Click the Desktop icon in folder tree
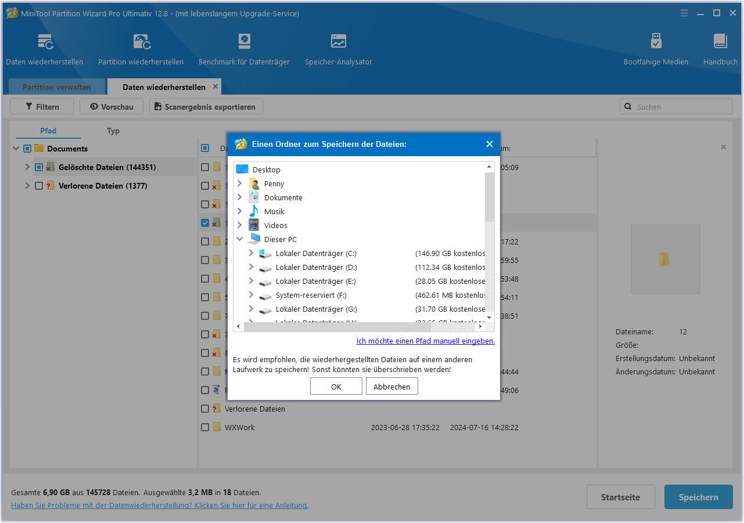The width and height of the screenshot is (744, 523). 242,169
